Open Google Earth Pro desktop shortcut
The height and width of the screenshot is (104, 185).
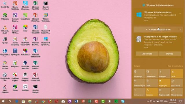coord(5,77)
